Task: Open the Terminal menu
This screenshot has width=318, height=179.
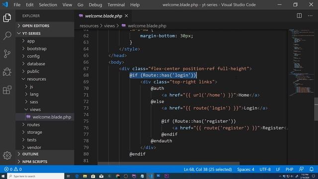Action: 116,4
